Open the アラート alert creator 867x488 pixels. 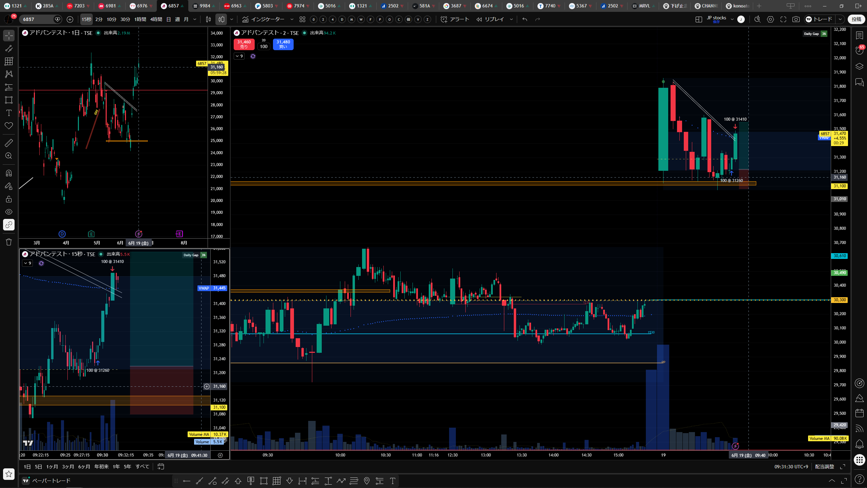click(454, 19)
